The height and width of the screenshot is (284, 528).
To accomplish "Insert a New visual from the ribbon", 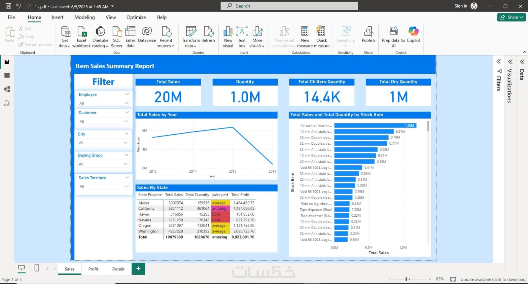I will (228, 37).
